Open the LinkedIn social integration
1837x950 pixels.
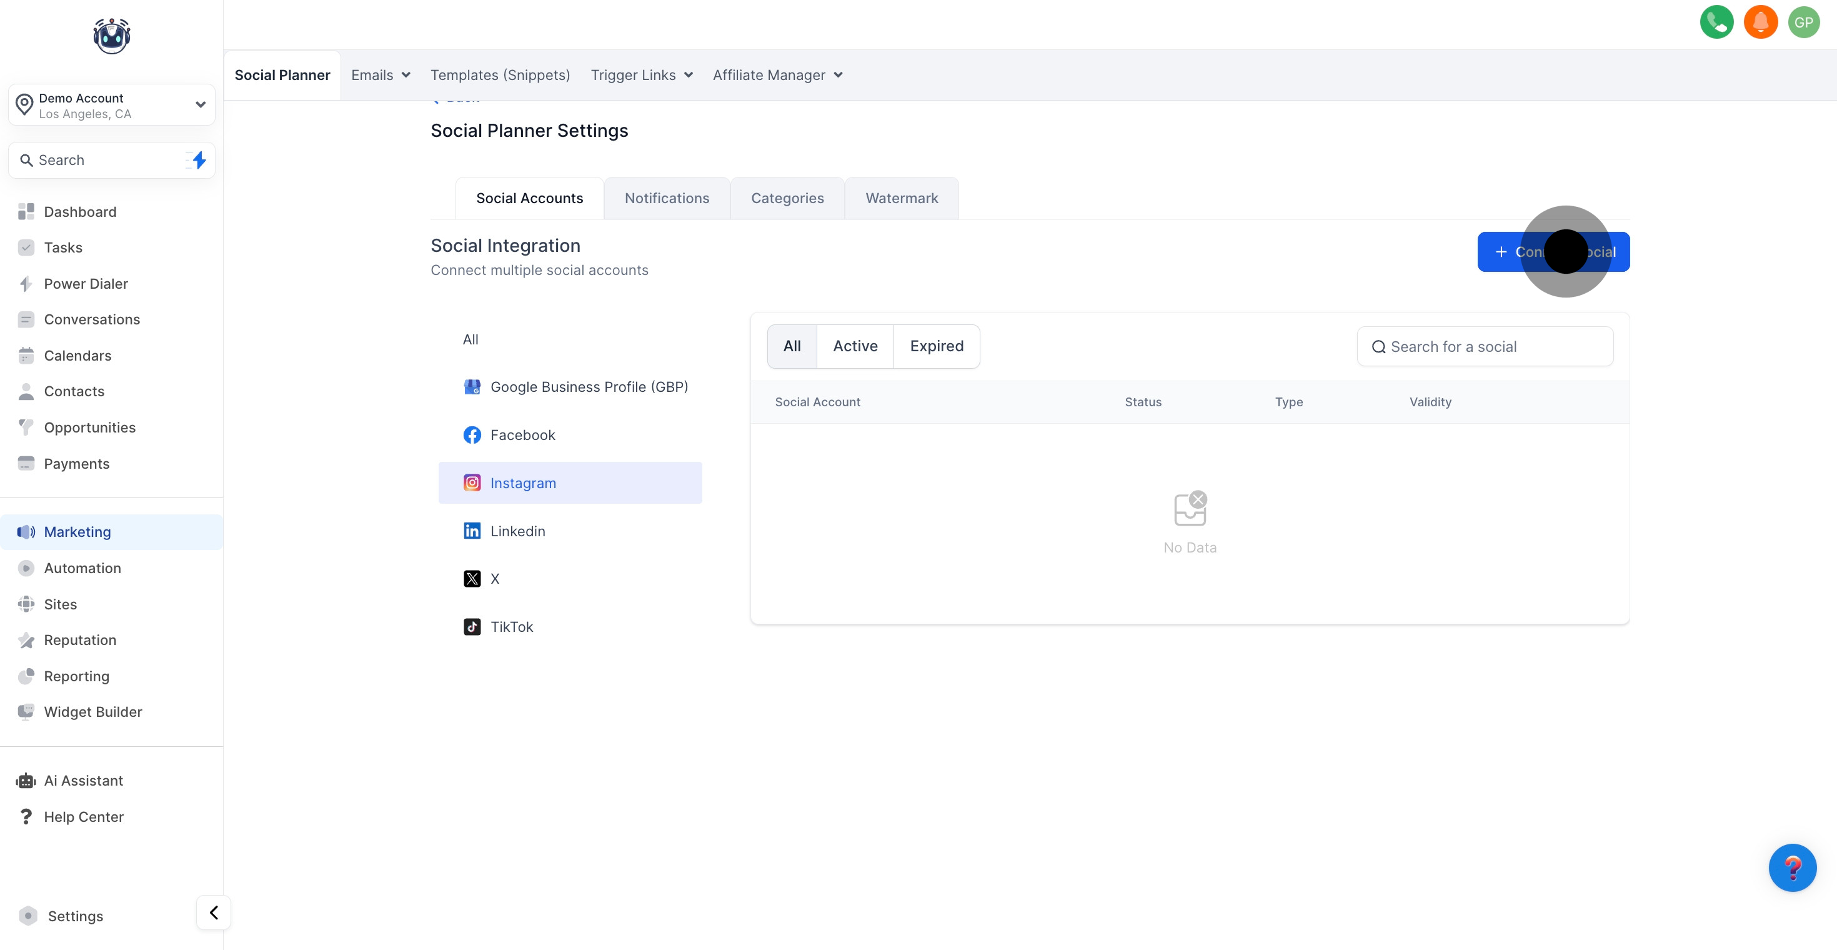coord(472,531)
